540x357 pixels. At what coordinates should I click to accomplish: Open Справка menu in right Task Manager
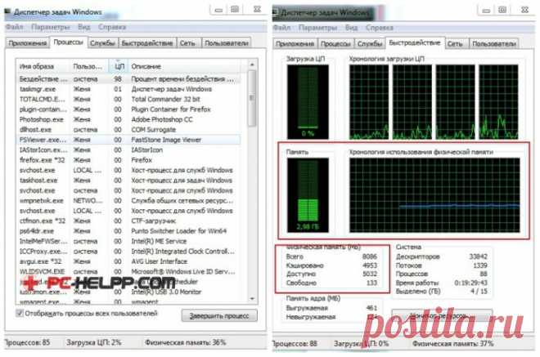pos(380,28)
